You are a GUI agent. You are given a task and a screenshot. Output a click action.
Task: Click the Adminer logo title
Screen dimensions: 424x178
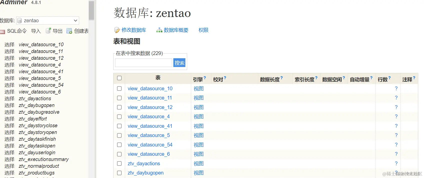point(14,2)
